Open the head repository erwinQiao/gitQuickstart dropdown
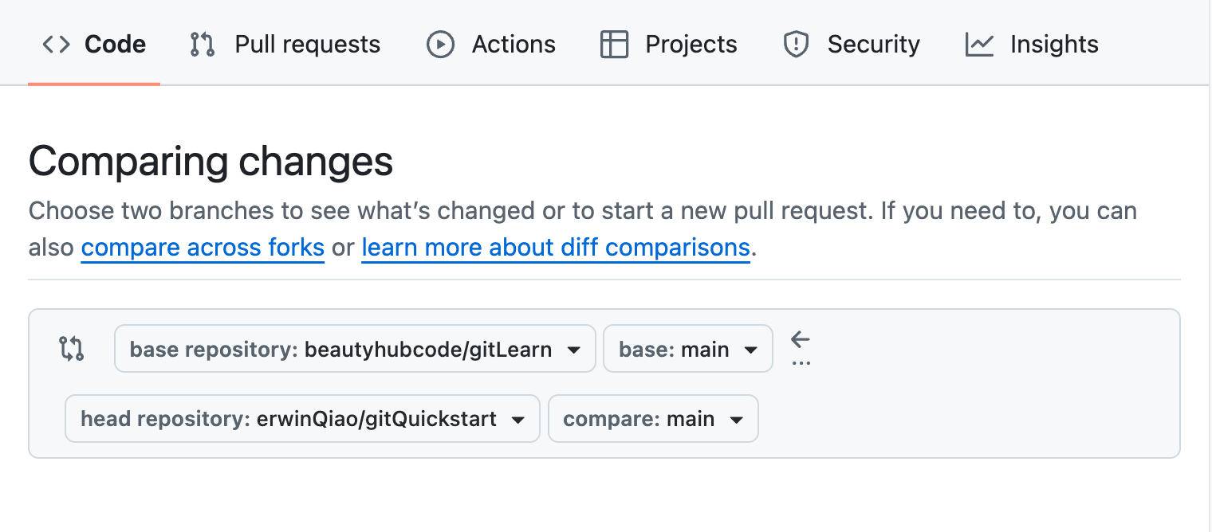Viewport: 1212px width, 532px height. (302, 419)
